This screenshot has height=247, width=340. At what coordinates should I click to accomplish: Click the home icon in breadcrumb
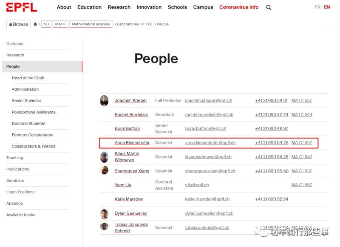[35, 24]
